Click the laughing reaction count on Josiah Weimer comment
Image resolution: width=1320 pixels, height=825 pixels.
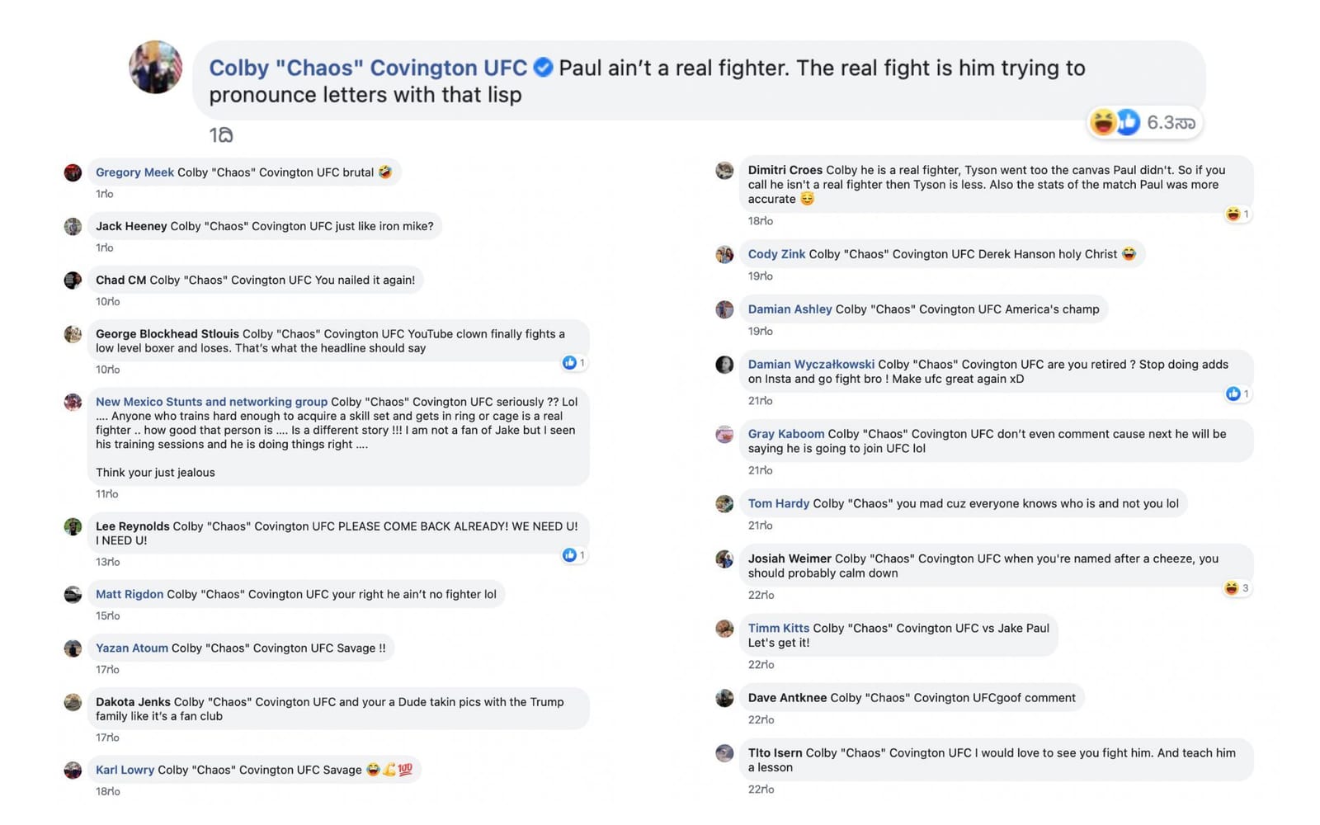1235,587
